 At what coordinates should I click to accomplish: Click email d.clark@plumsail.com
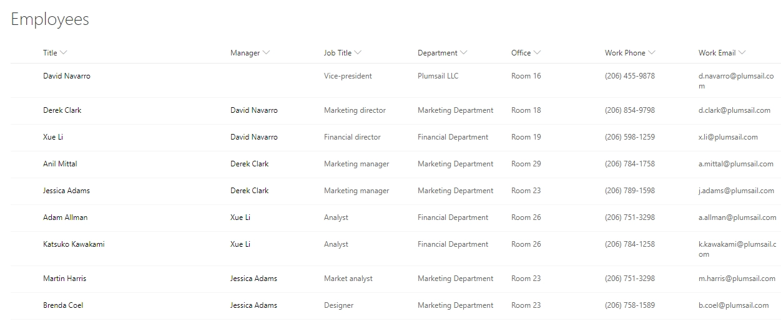coord(734,110)
